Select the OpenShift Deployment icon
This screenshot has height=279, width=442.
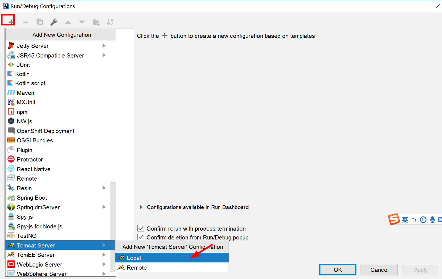(11, 131)
